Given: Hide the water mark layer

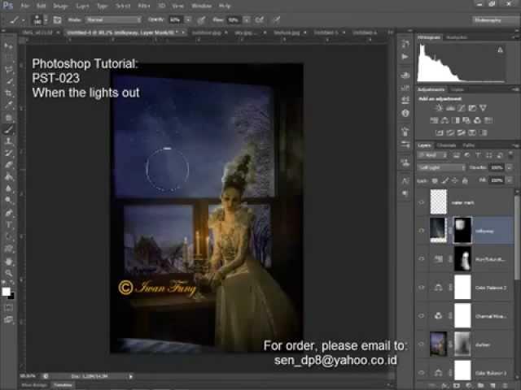Looking at the screenshot, I should (x=422, y=202).
